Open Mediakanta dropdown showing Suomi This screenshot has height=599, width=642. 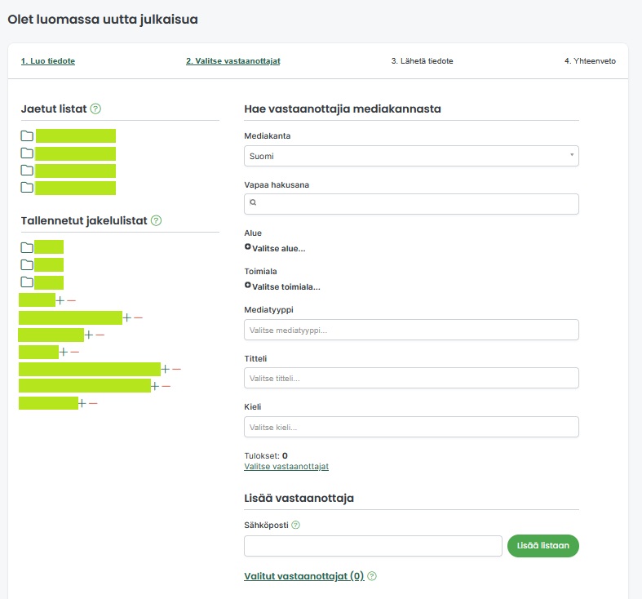411,156
